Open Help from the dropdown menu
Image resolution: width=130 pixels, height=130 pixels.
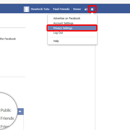click(56, 41)
